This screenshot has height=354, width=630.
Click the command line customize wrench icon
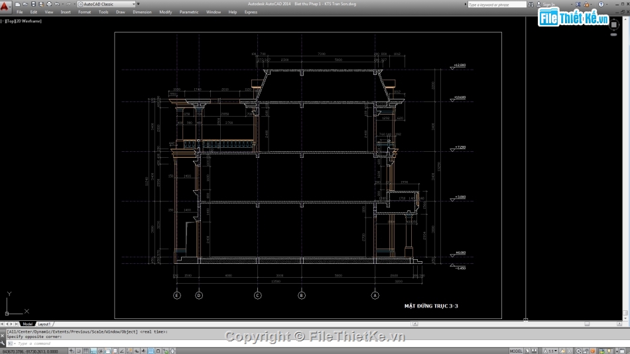coord(3,343)
